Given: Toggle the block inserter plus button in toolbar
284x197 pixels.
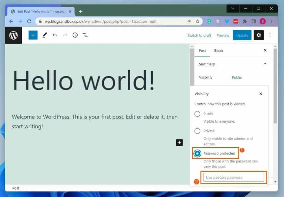Looking at the screenshot, I should coord(33,35).
